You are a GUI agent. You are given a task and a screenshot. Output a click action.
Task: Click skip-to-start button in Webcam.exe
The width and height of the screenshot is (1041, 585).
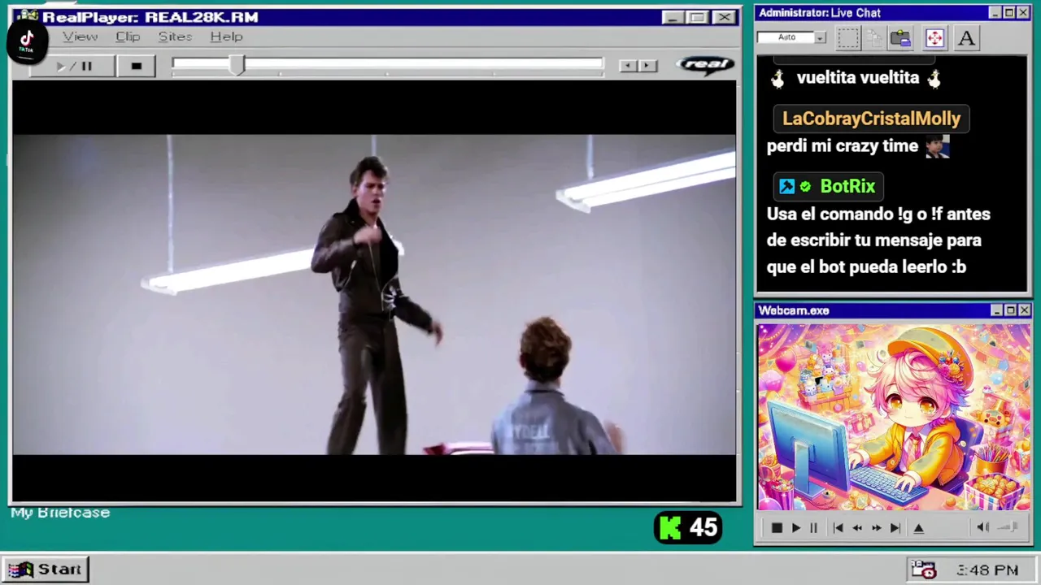(x=838, y=528)
